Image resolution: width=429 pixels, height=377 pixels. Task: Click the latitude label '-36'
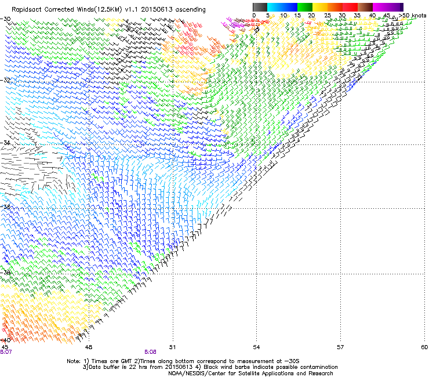point(5,206)
